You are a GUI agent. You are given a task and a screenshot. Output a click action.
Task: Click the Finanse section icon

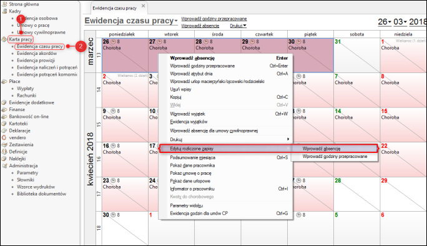pyautogui.click(x=4, y=109)
